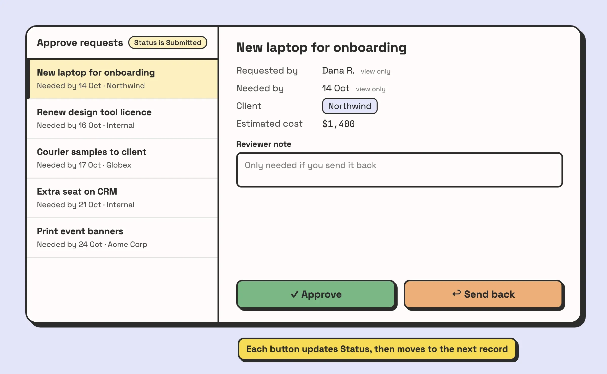This screenshot has width=607, height=374.
Task: Click the checkmark icon on Approve
Action: tap(294, 294)
